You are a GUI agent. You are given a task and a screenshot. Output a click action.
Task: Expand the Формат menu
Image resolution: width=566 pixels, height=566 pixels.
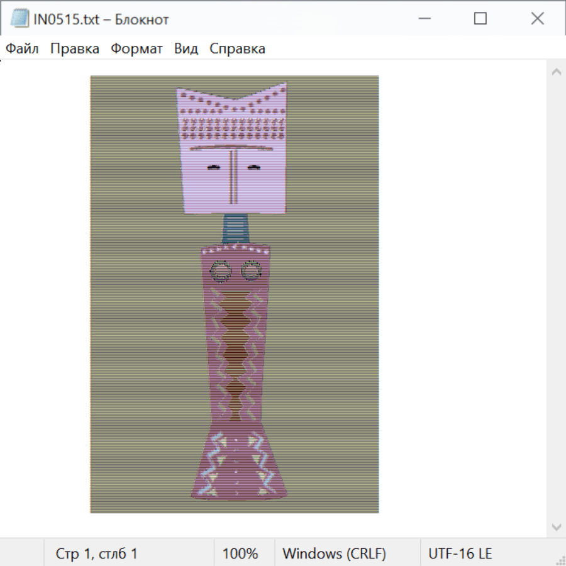136,49
